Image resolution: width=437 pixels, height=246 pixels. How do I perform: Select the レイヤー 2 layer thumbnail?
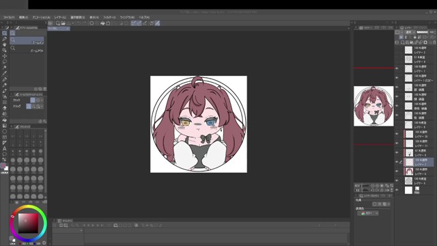click(408, 50)
